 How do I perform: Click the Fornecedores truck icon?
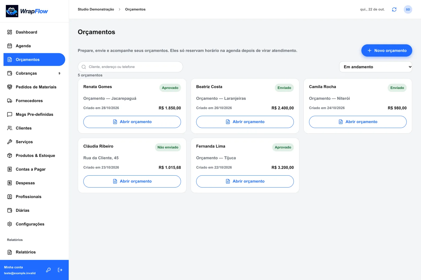coord(10,101)
